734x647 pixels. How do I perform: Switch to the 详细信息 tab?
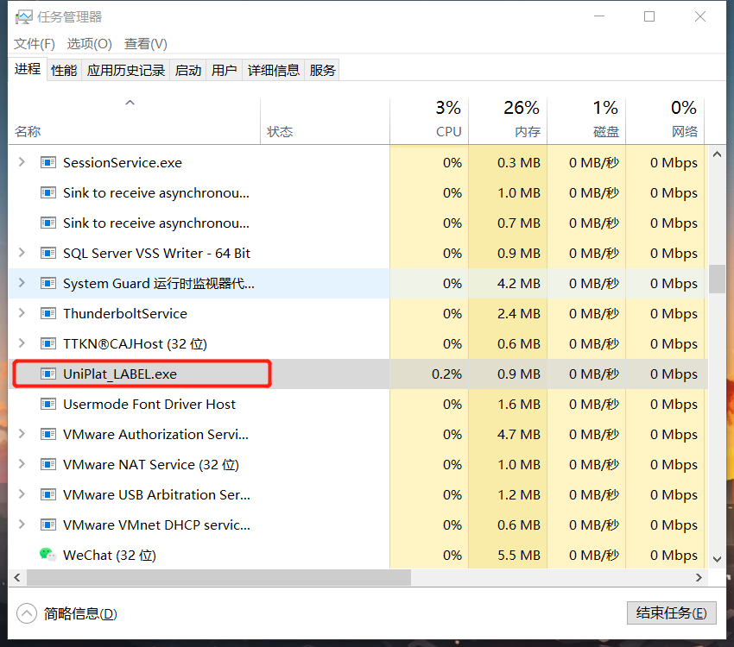point(274,70)
